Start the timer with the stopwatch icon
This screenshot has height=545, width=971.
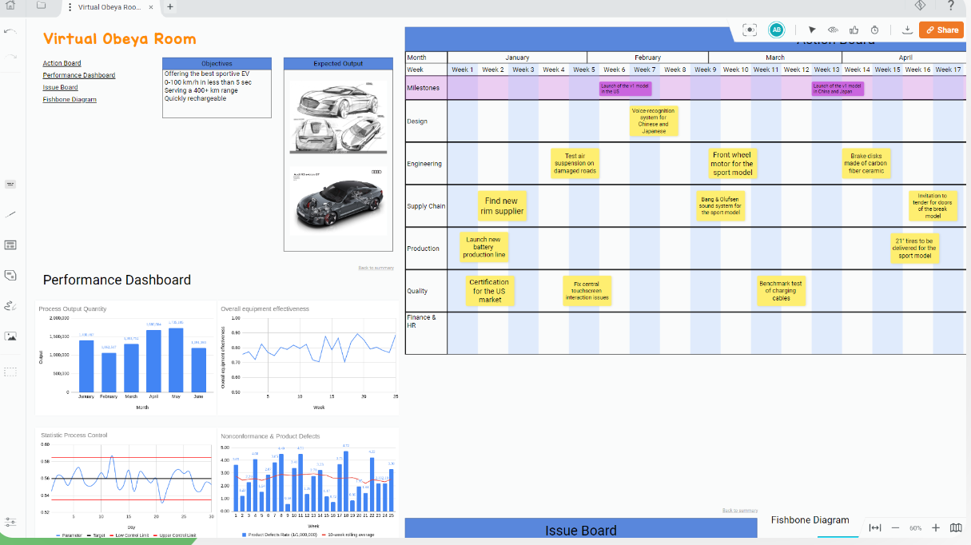[x=875, y=30]
